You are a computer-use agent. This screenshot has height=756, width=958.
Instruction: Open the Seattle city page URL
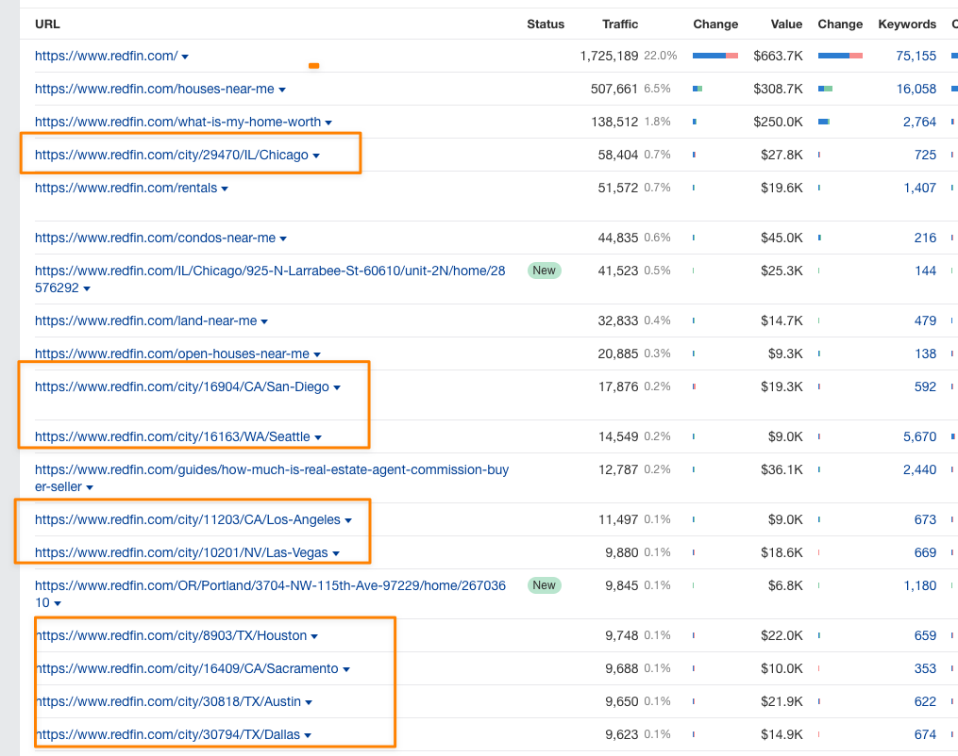(173, 436)
